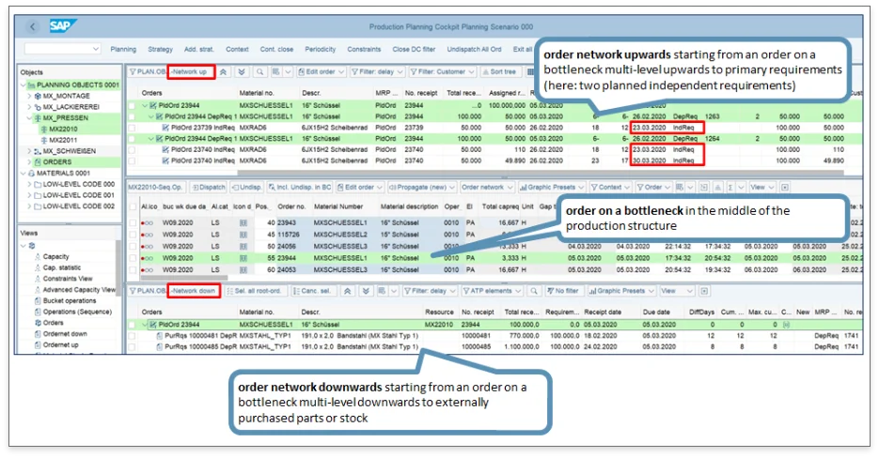
Task: Click the MATERIALS 0001 icon
Action: [x=31, y=173]
